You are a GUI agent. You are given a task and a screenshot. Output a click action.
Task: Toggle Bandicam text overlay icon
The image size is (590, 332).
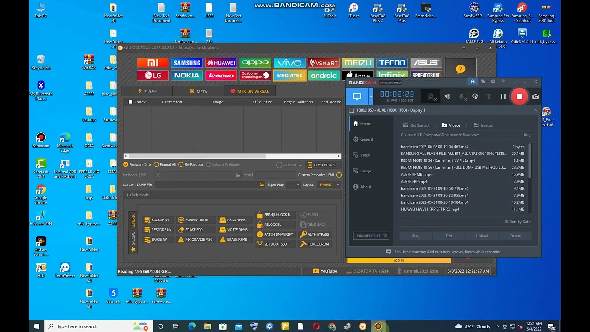click(489, 96)
